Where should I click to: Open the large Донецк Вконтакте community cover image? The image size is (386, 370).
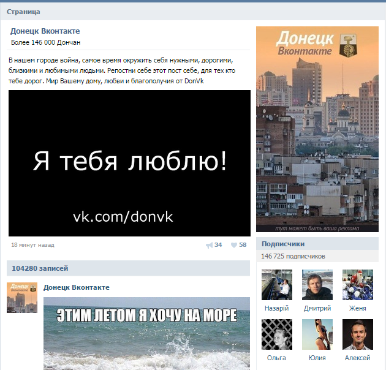tap(317, 129)
